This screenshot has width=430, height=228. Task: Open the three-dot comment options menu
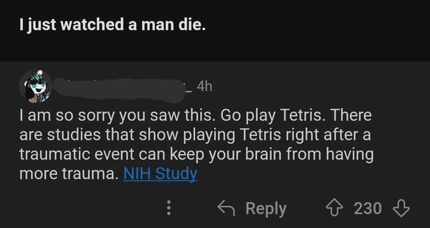169,208
